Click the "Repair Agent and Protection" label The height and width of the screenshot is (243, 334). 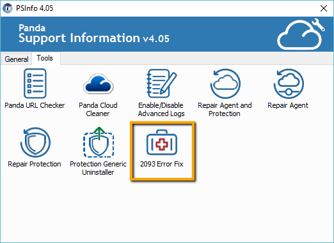point(225,109)
